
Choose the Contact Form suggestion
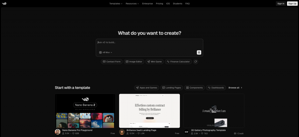(x=112, y=62)
